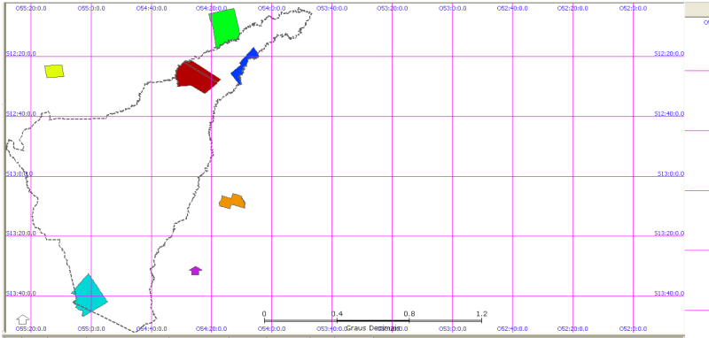This screenshot has width=709, height=338.
Task: Click the 1.2 end of scale bar
Action: click(481, 313)
